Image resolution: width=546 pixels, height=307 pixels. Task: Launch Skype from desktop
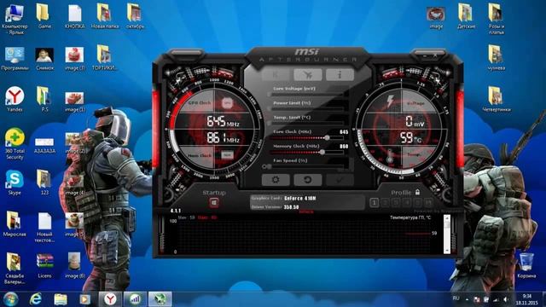coord(15,182)
